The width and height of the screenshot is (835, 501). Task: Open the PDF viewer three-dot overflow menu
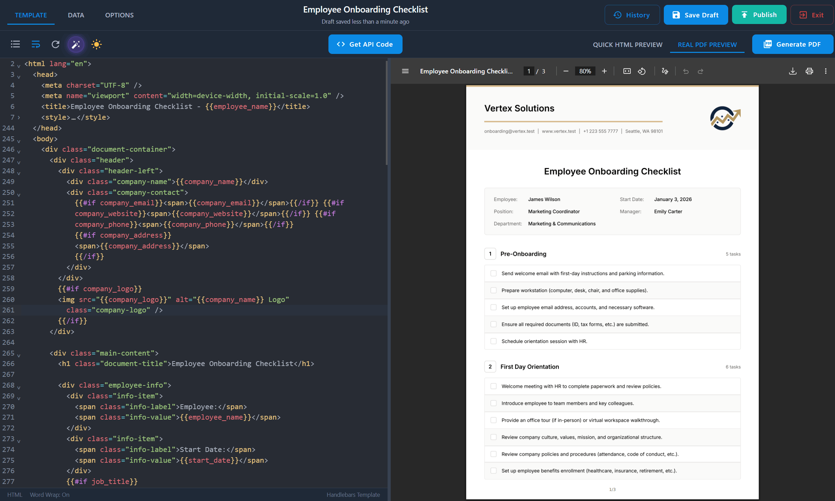coord(826,71)
